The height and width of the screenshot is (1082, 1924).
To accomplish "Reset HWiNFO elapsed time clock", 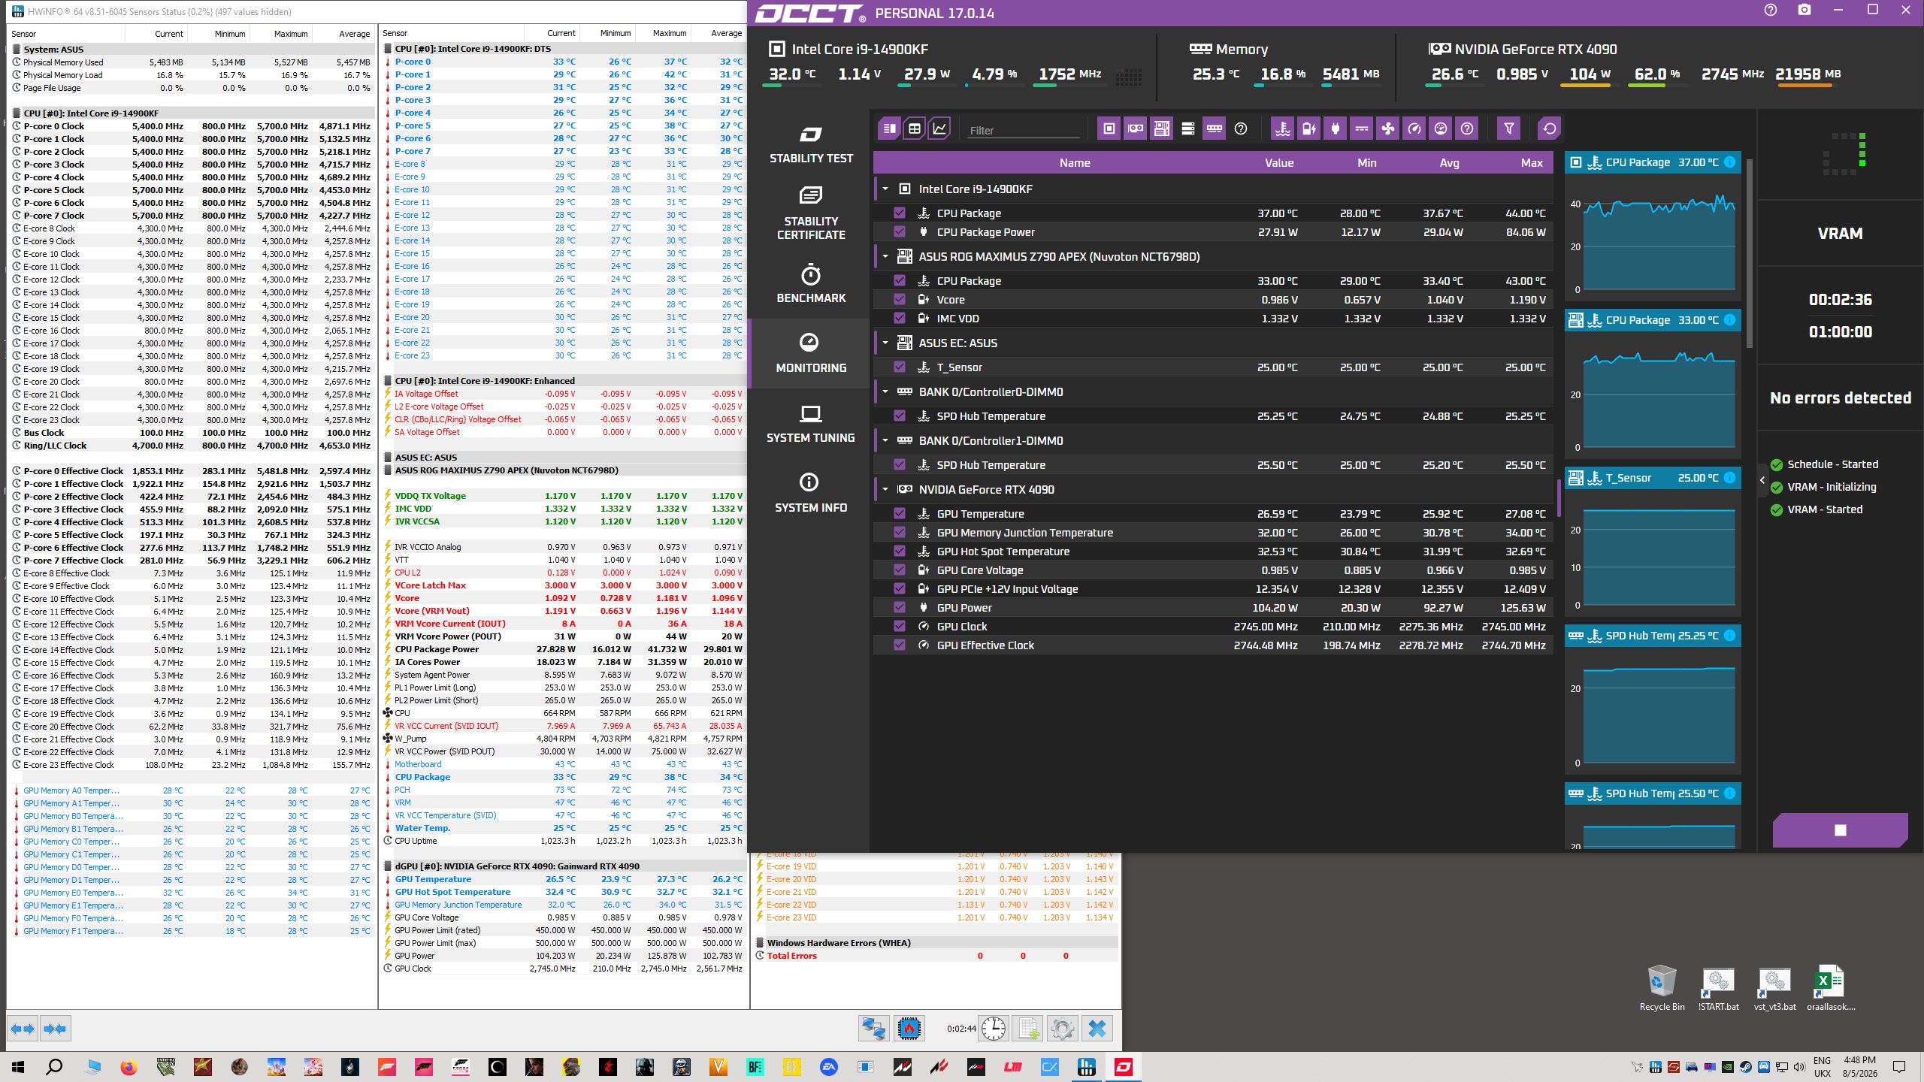I will tap(993, 1029).
